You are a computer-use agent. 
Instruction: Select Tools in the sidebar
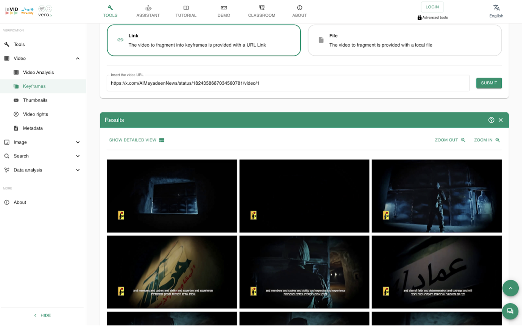(x=43, y=44)
